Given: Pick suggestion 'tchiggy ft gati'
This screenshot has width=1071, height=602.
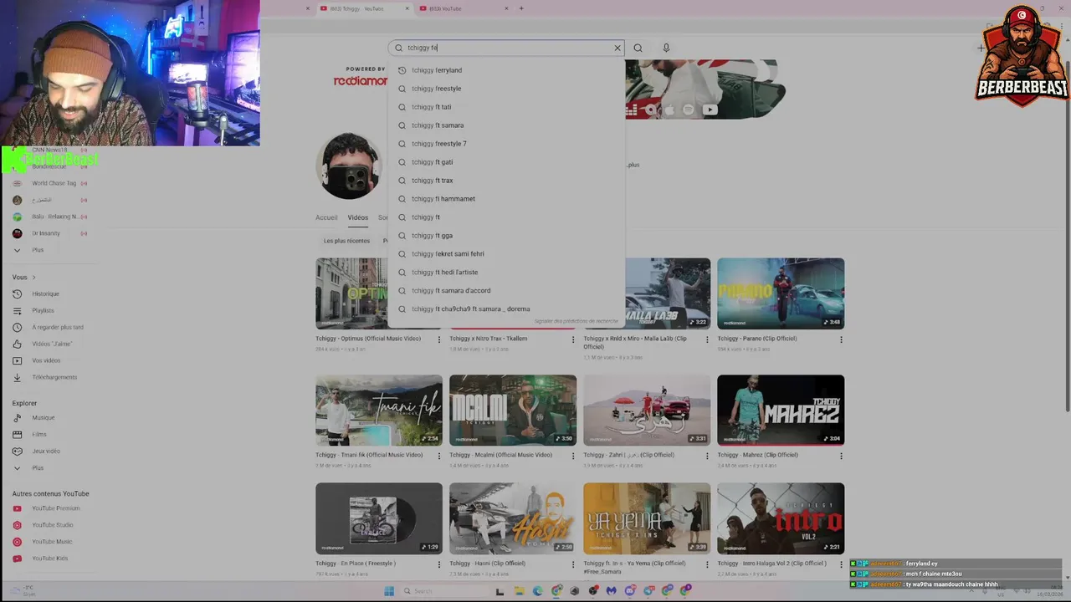Looking at the screenshot, I should pyautogui.click(x=506, y=162).
